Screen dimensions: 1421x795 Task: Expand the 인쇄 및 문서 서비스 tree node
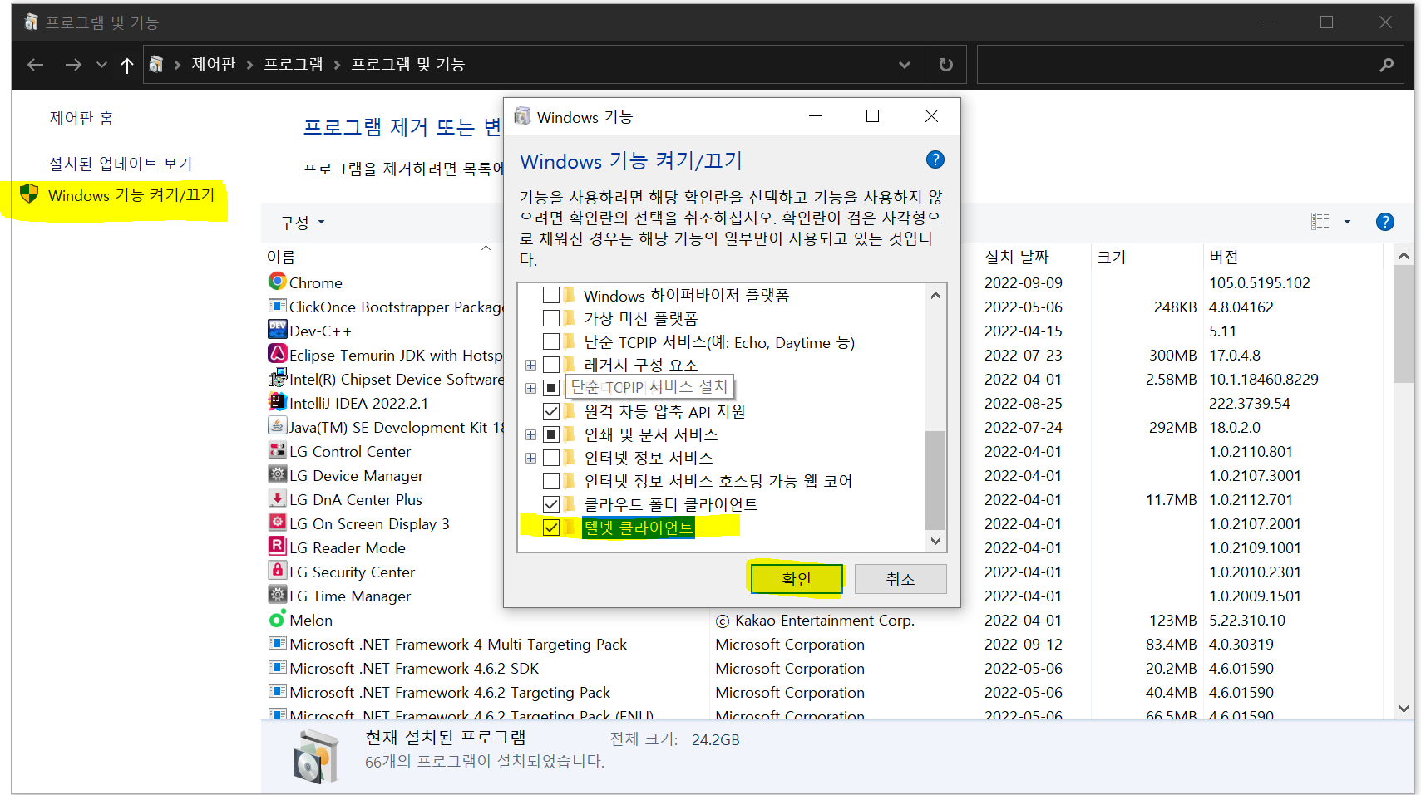[x=530, y=434]
